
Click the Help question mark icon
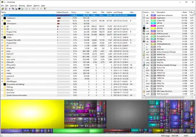tap(45, 9)
